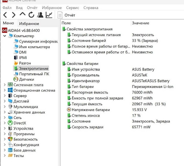The image size is (184, 166).
Task: Click the Сервер tower icon
Action: (10, 96)
